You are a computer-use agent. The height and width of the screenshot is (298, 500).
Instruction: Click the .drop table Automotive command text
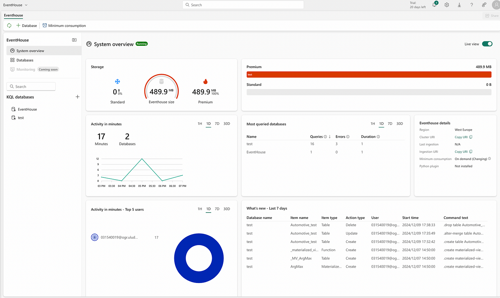(x=464, y=225)
